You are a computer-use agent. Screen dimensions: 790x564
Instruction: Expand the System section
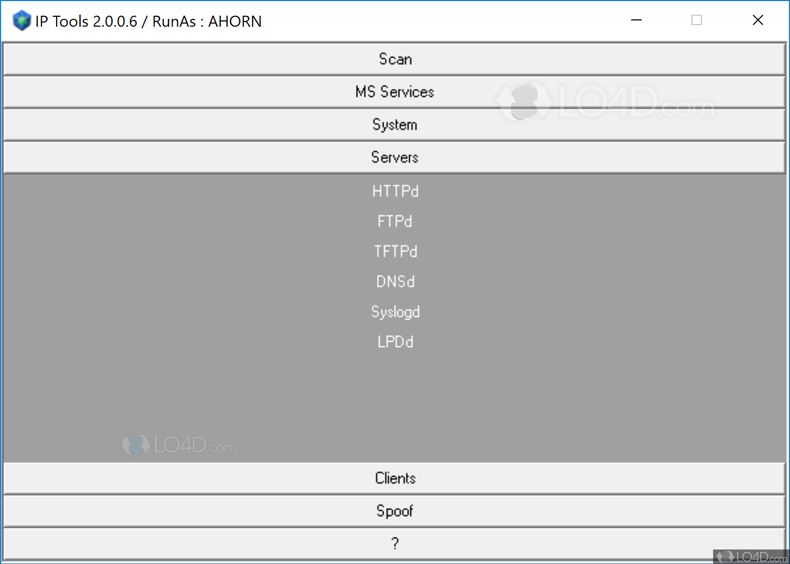[x=394, y=125]
